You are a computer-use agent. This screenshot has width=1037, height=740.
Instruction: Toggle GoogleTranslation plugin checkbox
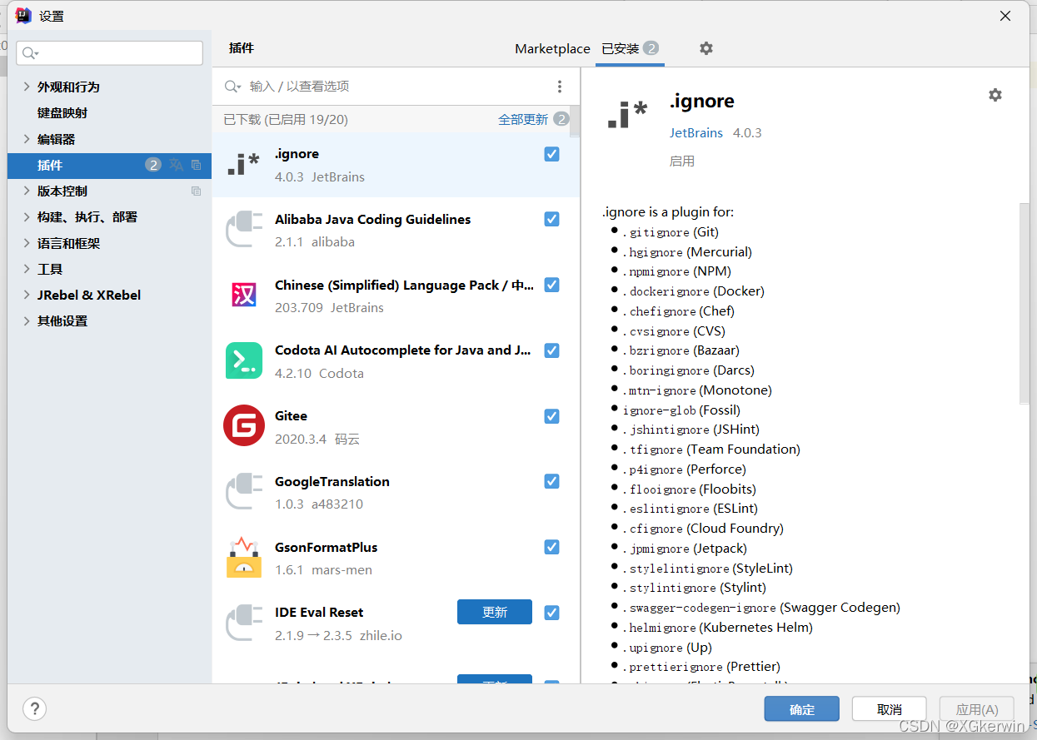[x=551, y=481]
